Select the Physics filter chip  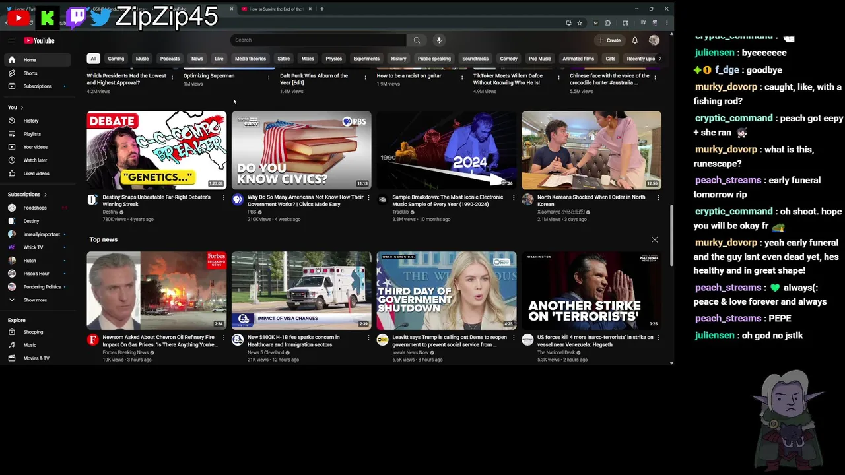point(334,59)
